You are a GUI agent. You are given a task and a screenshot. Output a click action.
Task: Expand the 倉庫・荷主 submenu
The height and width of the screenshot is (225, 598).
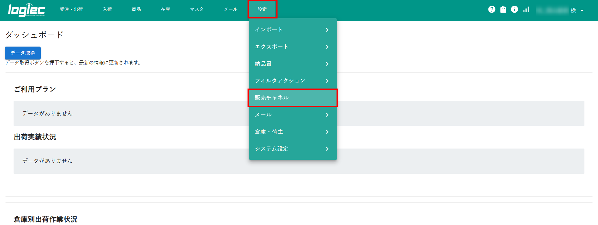[x=293, y=132]
